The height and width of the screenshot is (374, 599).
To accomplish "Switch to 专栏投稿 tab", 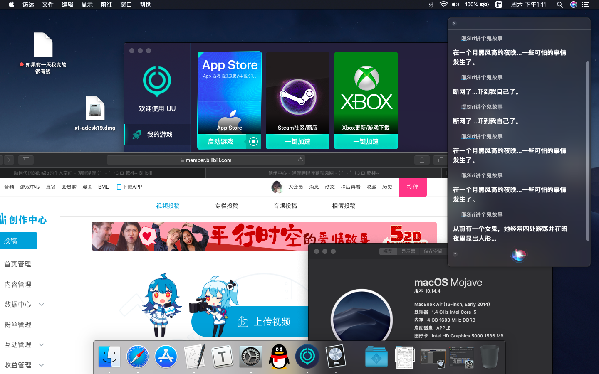I will click(227, 206).
